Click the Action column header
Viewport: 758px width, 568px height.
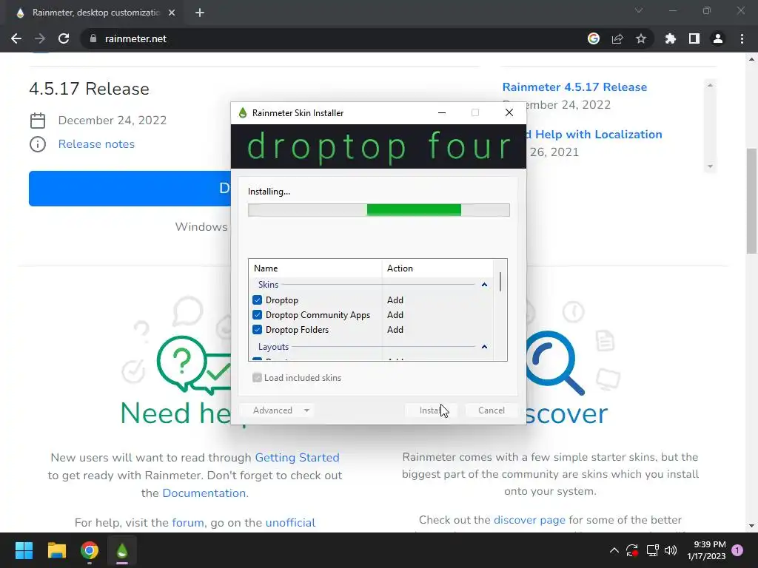coord(437,268)
